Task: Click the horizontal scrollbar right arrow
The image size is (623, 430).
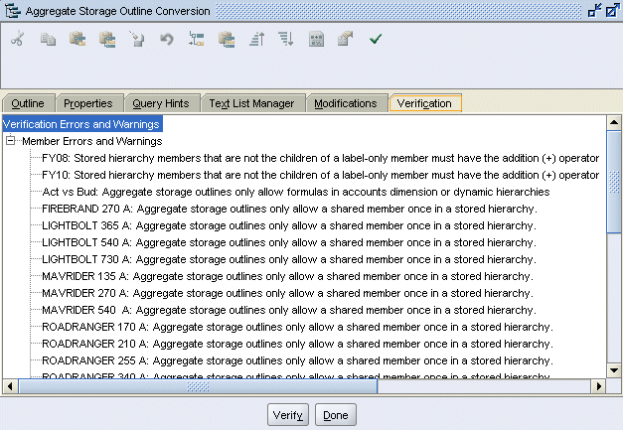Action: (x=599, y=386)
